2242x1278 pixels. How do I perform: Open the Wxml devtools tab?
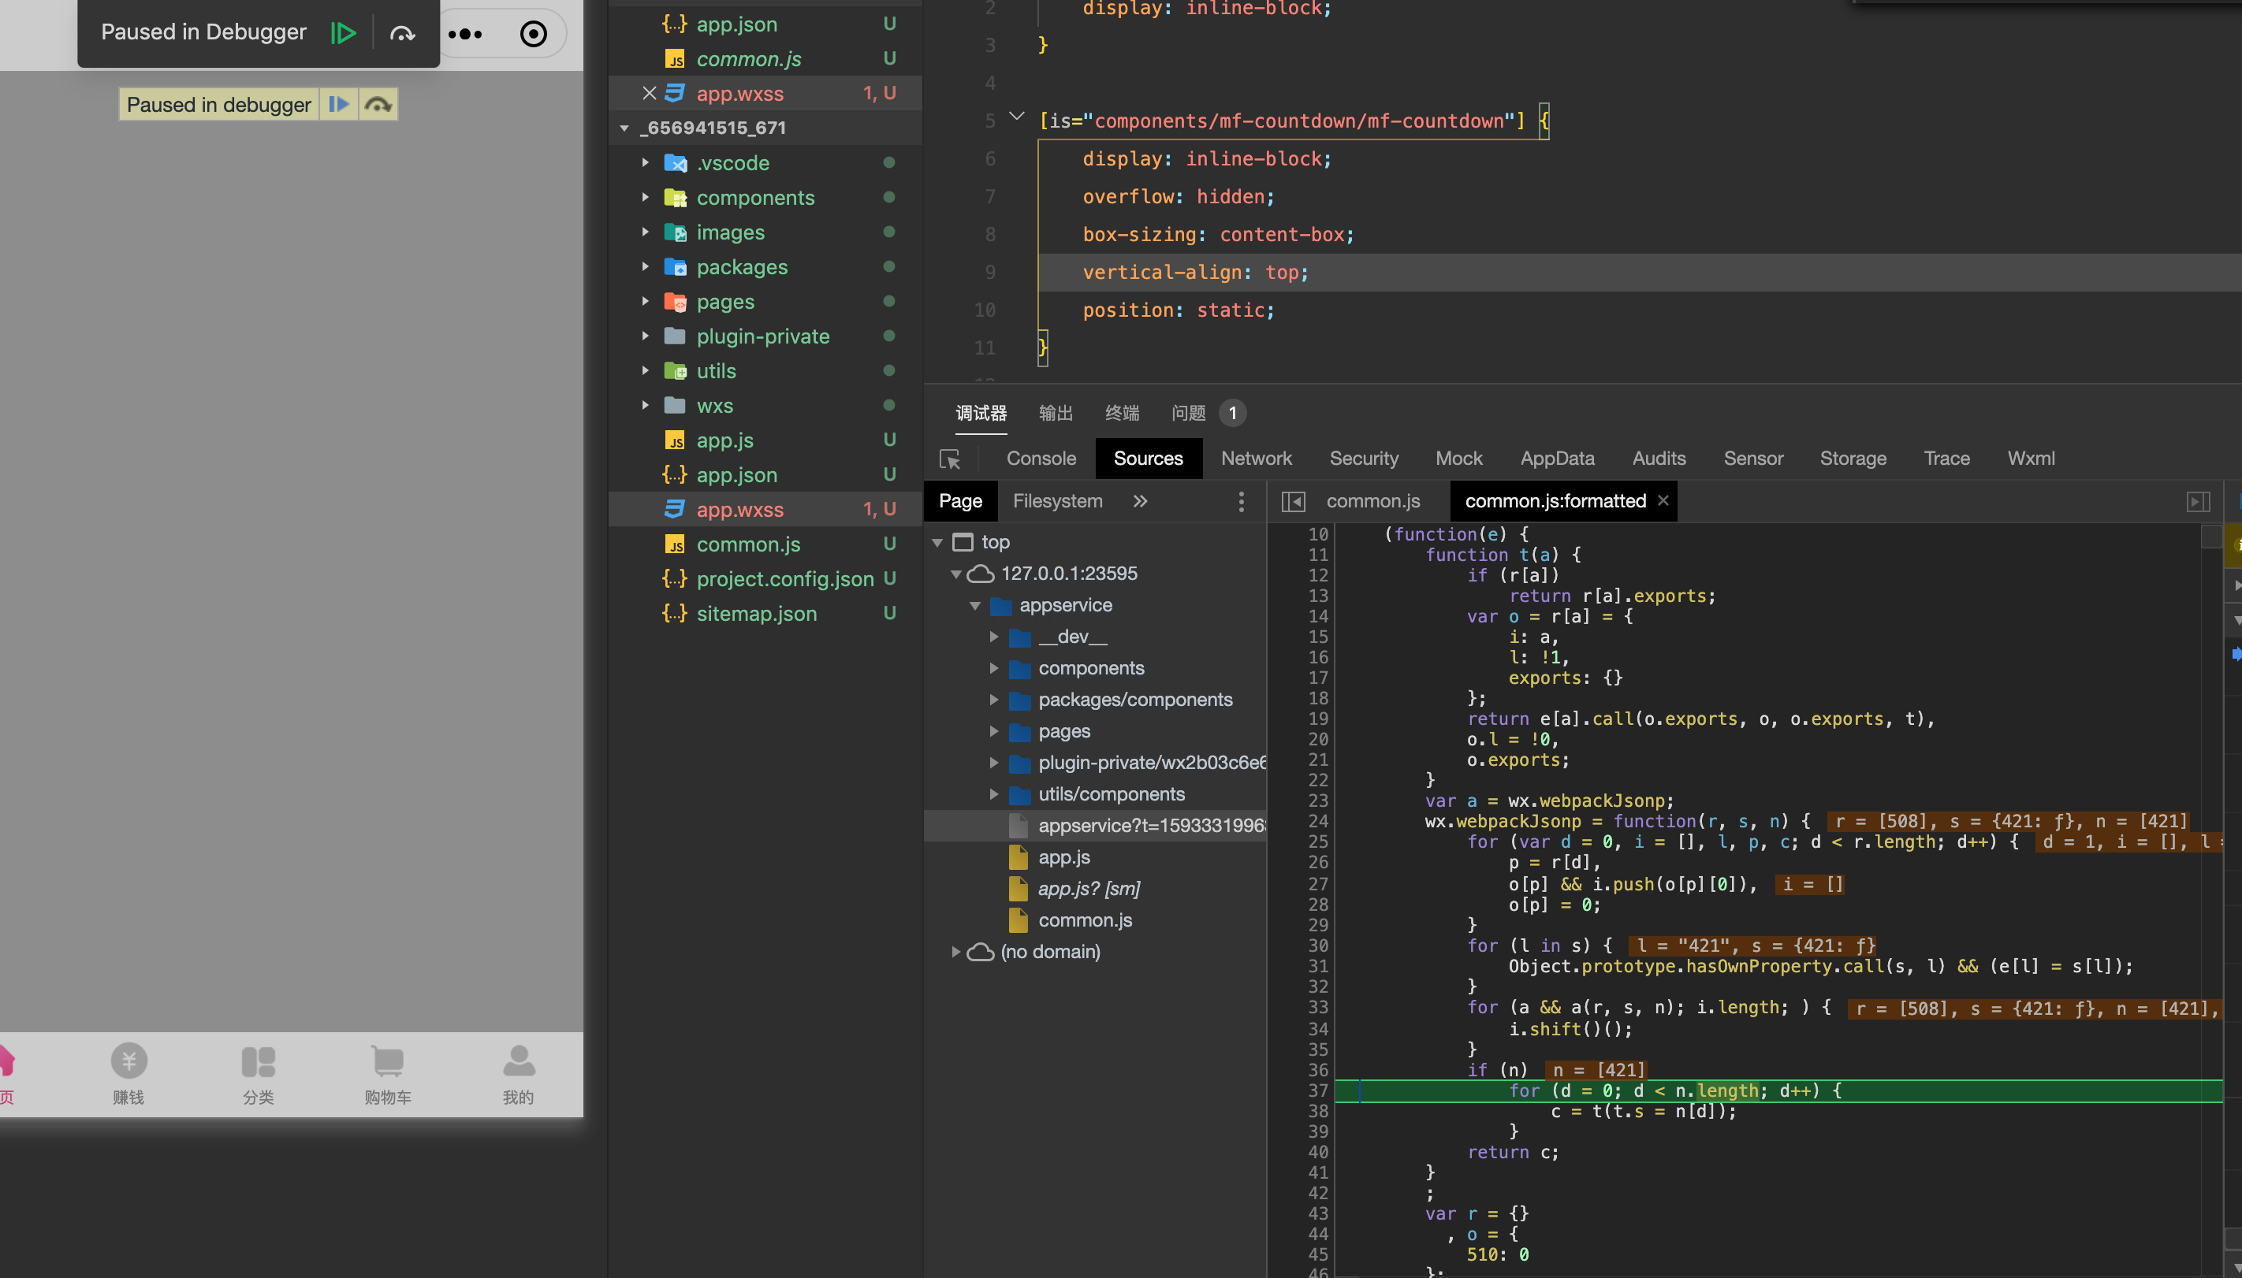pos(2031,459)
